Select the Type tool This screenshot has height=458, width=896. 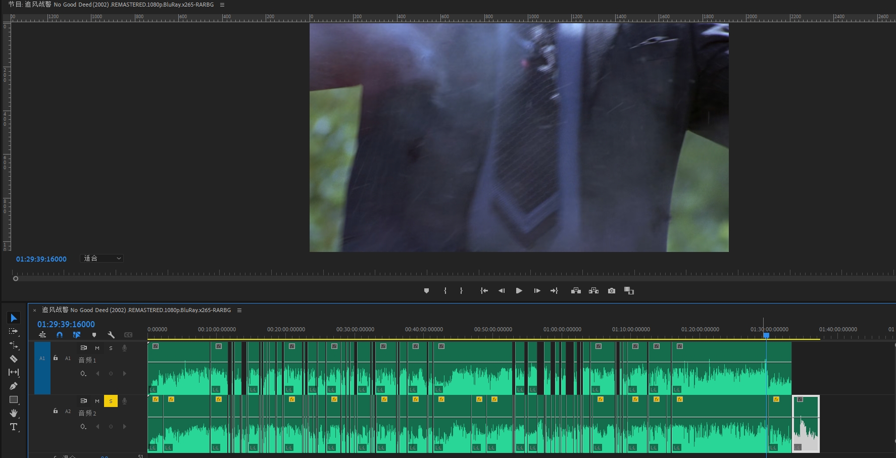(14, 427)
